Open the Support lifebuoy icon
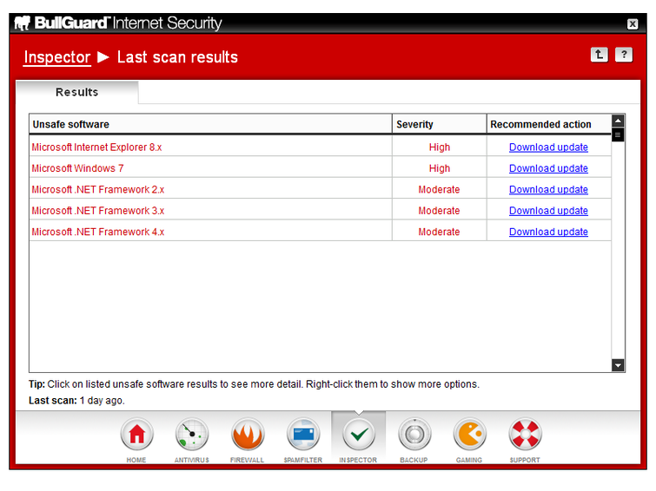Viewport: 656px width, 491px height. point(525,434)
